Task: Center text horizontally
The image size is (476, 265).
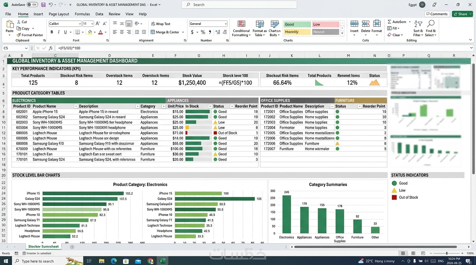Action: (x=122, y=32)
